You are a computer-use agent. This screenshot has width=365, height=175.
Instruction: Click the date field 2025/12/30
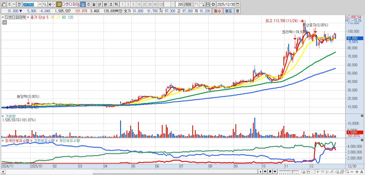point(226,4)
